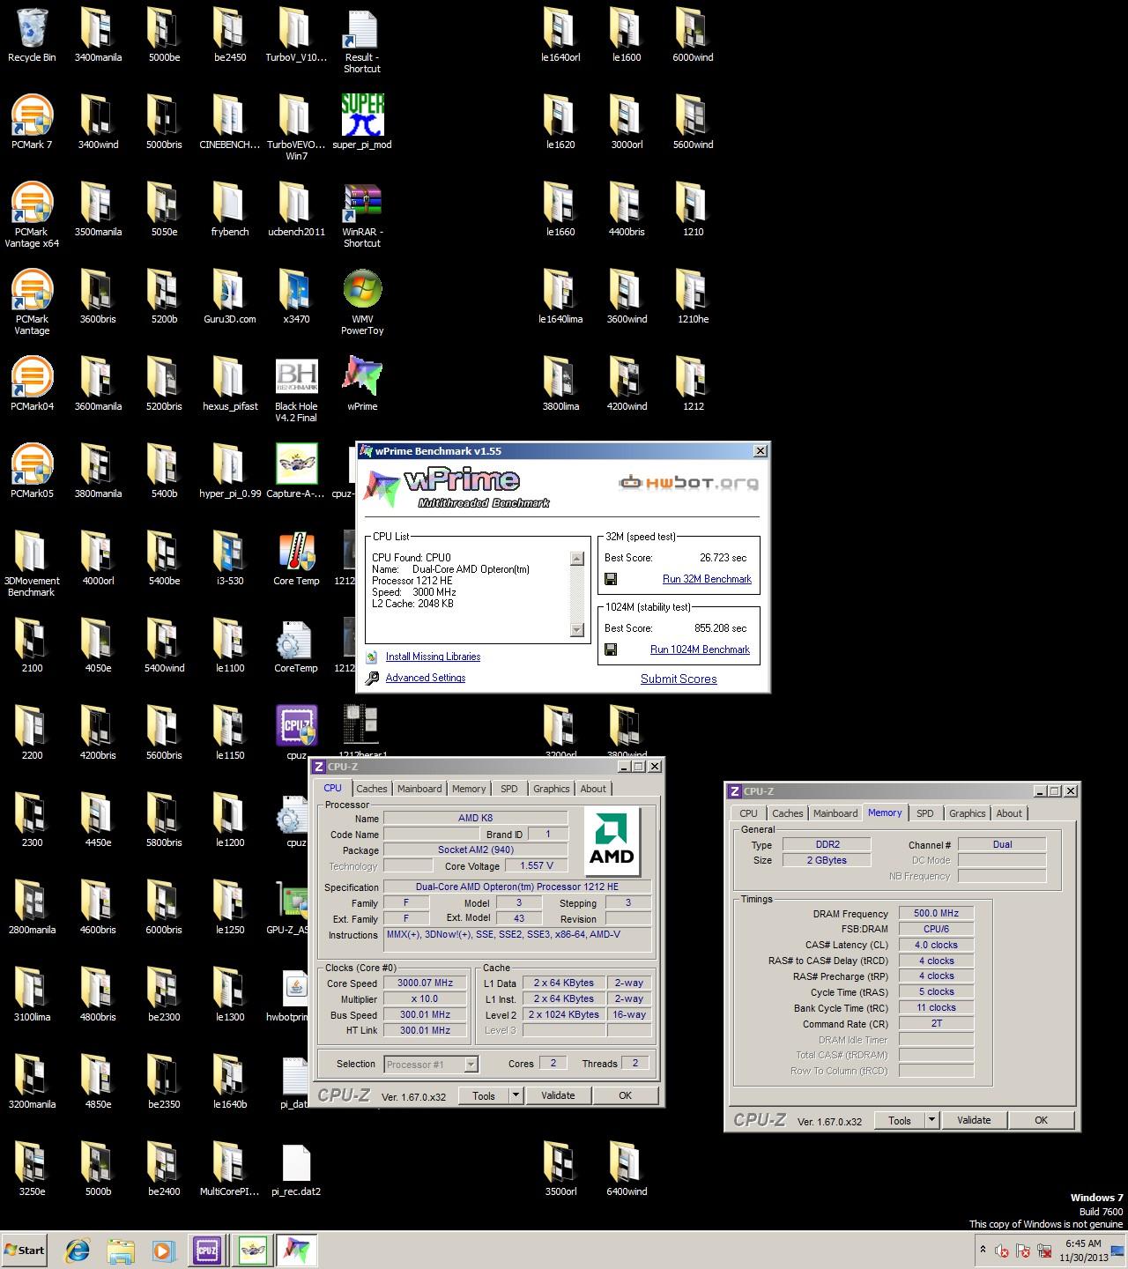The image size is (1128, 1269).
Task: Open WMV PowerToy desktop icon
Action: [362, 303]
